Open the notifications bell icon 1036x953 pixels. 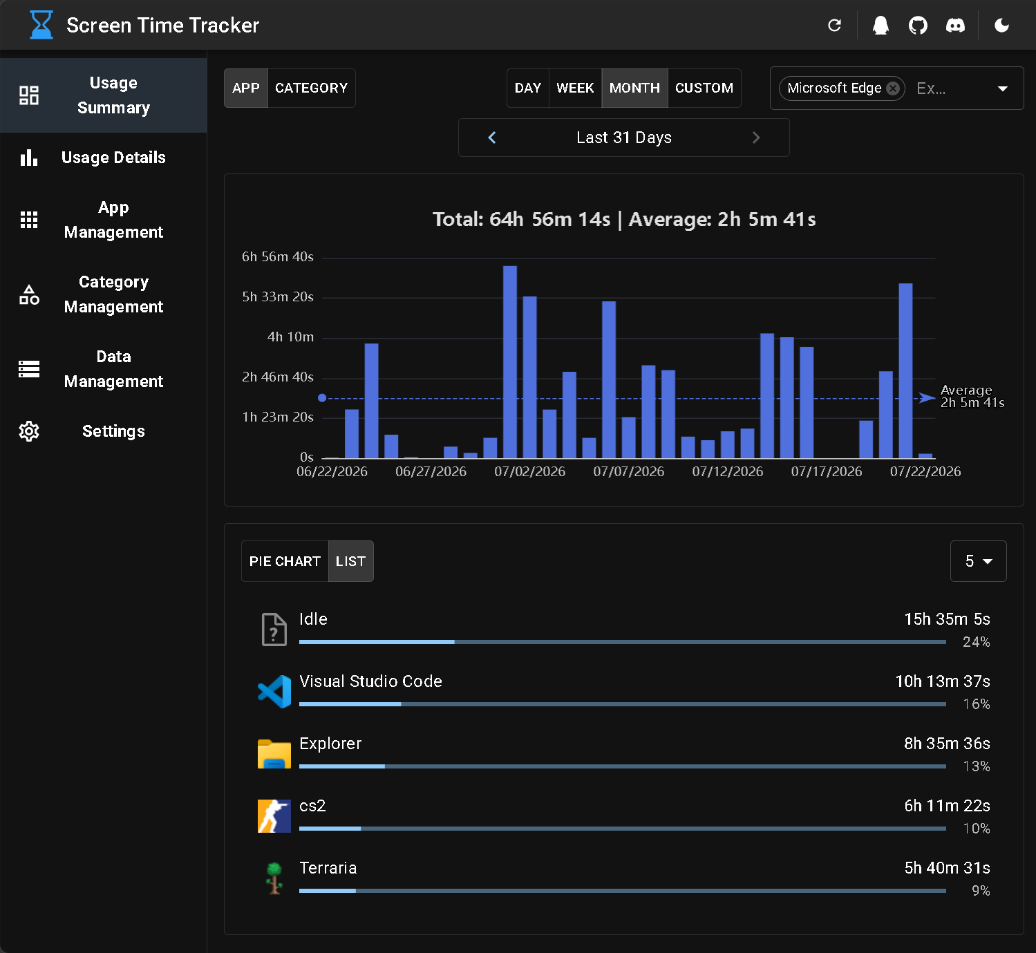(x=880, y=26)
